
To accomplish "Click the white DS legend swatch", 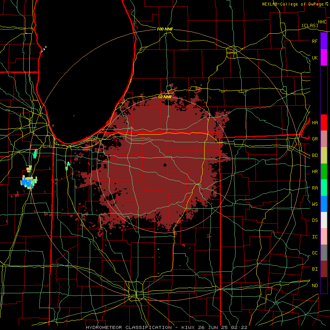I will [324, 220].
